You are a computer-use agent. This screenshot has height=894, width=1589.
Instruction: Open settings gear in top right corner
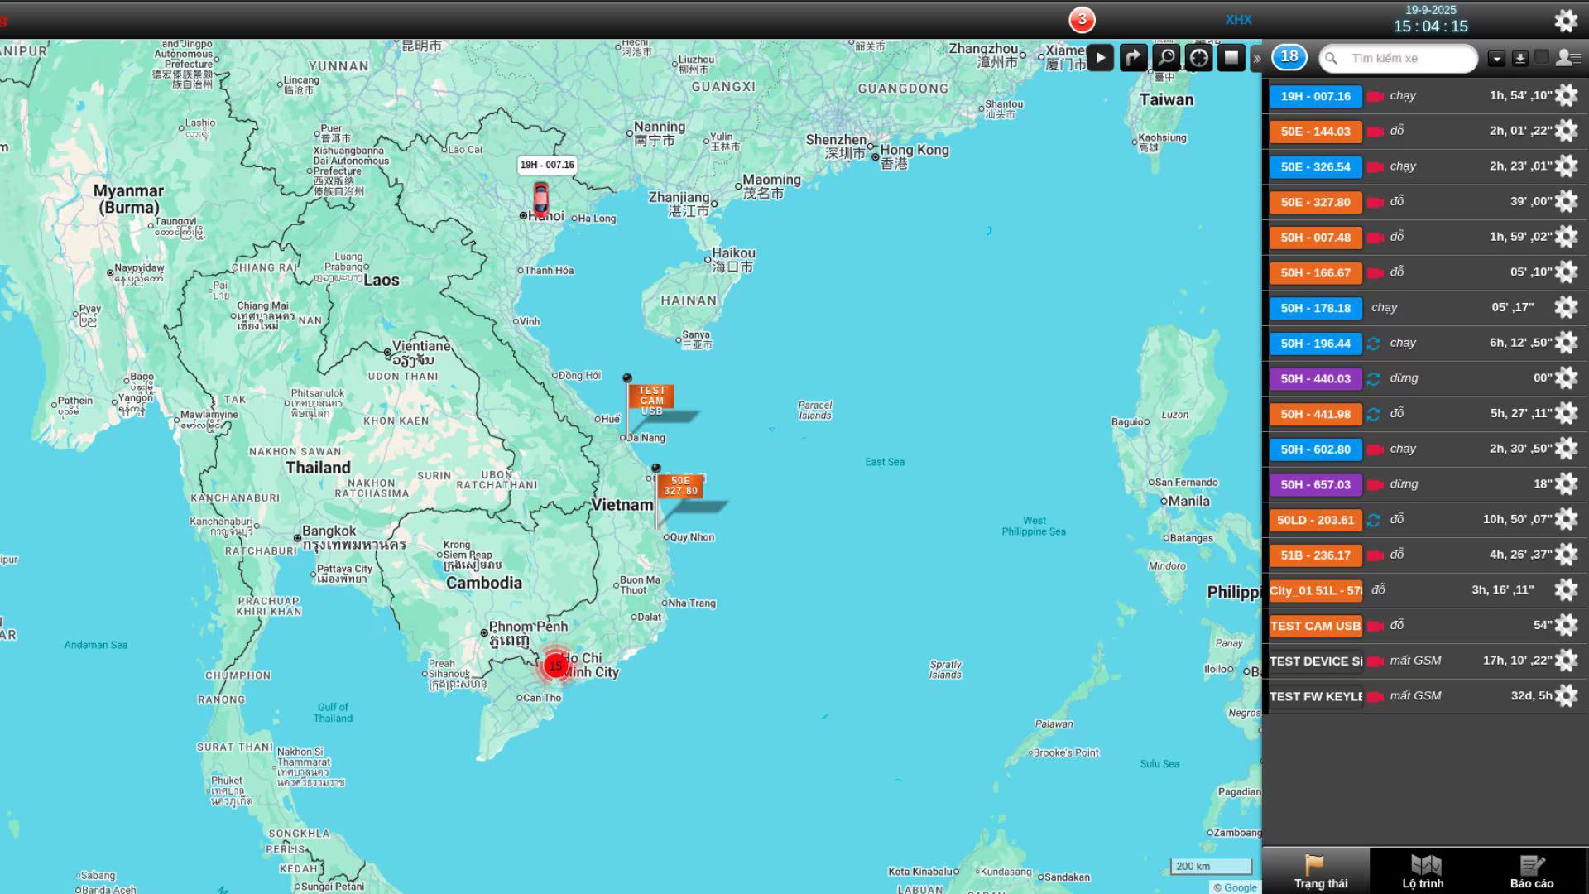pos(1566,21)
